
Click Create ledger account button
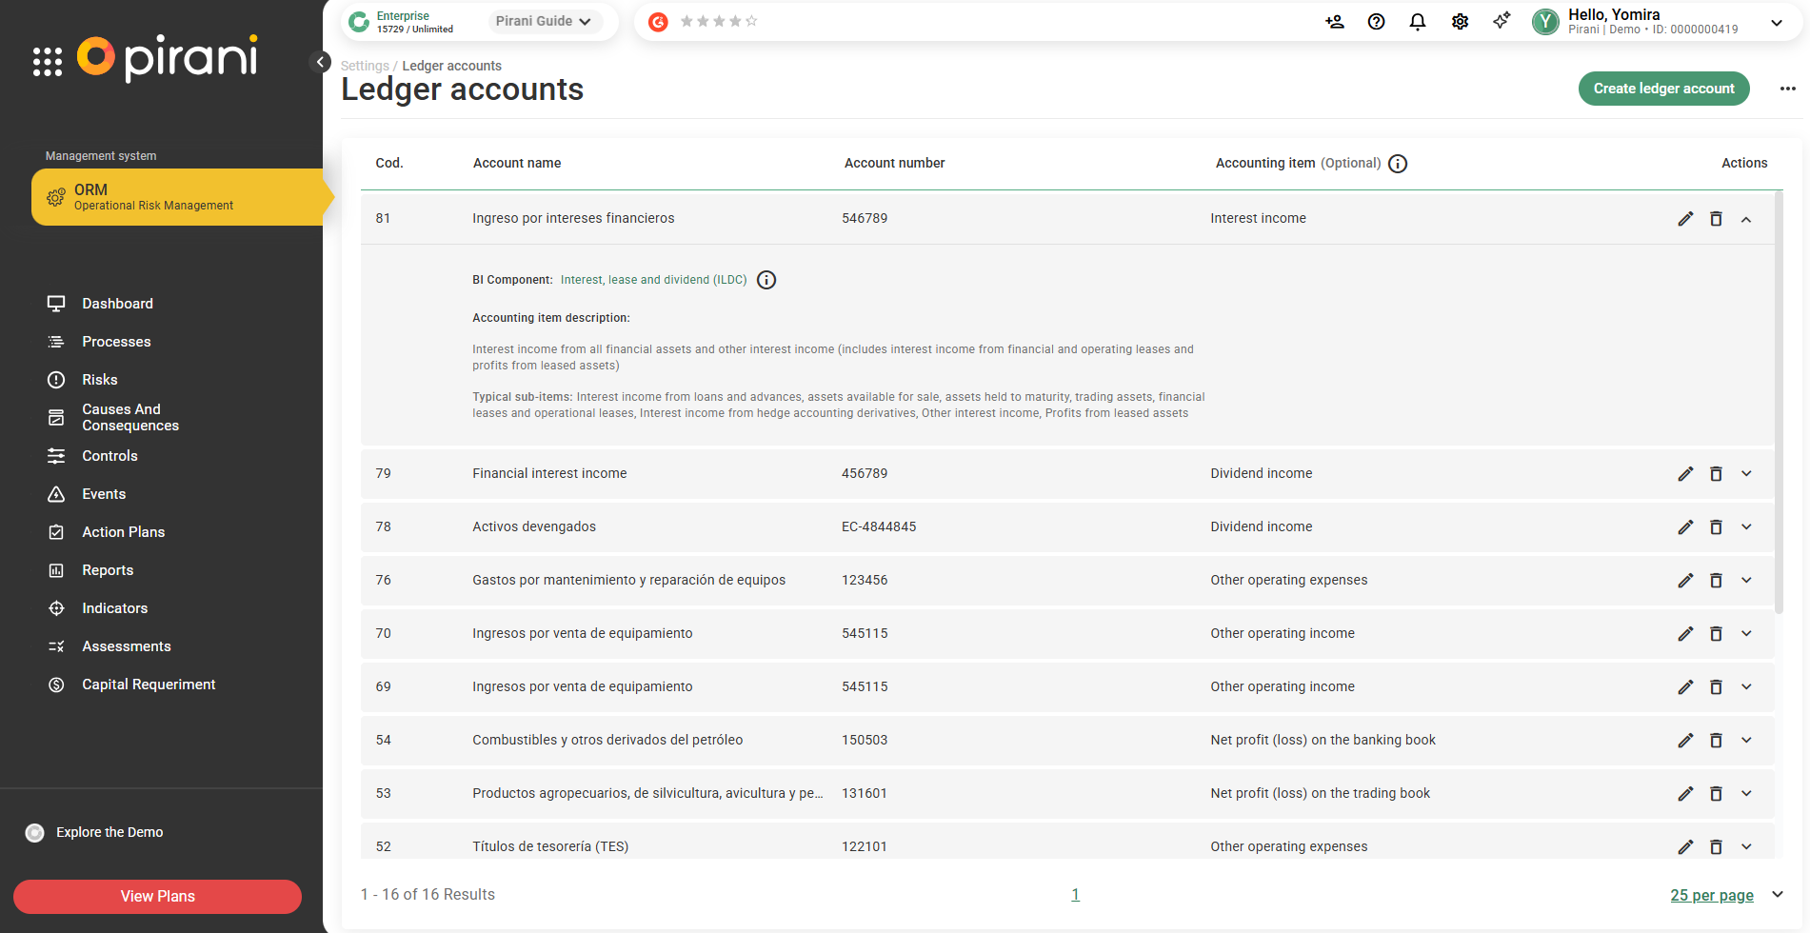point(1663,89)
